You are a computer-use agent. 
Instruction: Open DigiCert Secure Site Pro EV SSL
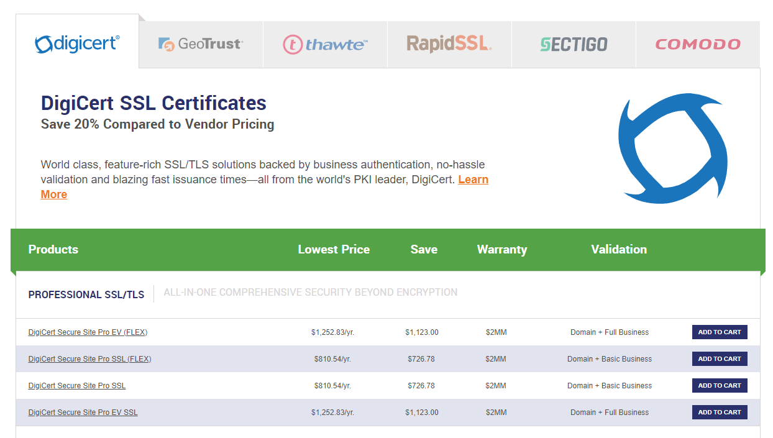click(83, 413)
